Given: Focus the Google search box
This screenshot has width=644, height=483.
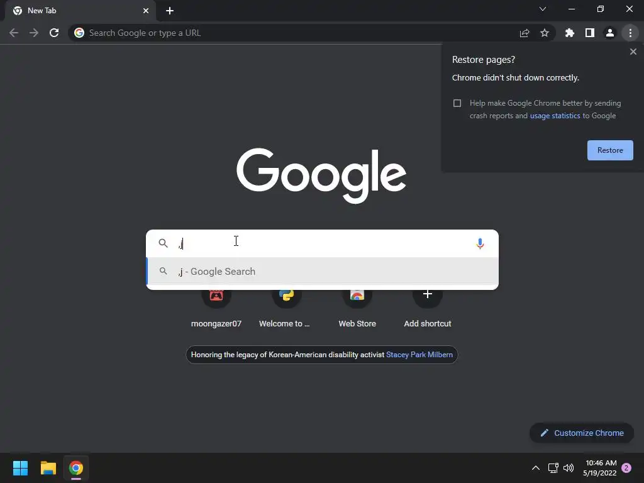Looking at the screenshot, I should [323, 243].
